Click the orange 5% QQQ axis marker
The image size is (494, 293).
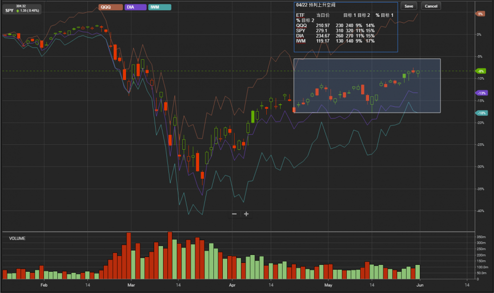(x=480, y=14)
